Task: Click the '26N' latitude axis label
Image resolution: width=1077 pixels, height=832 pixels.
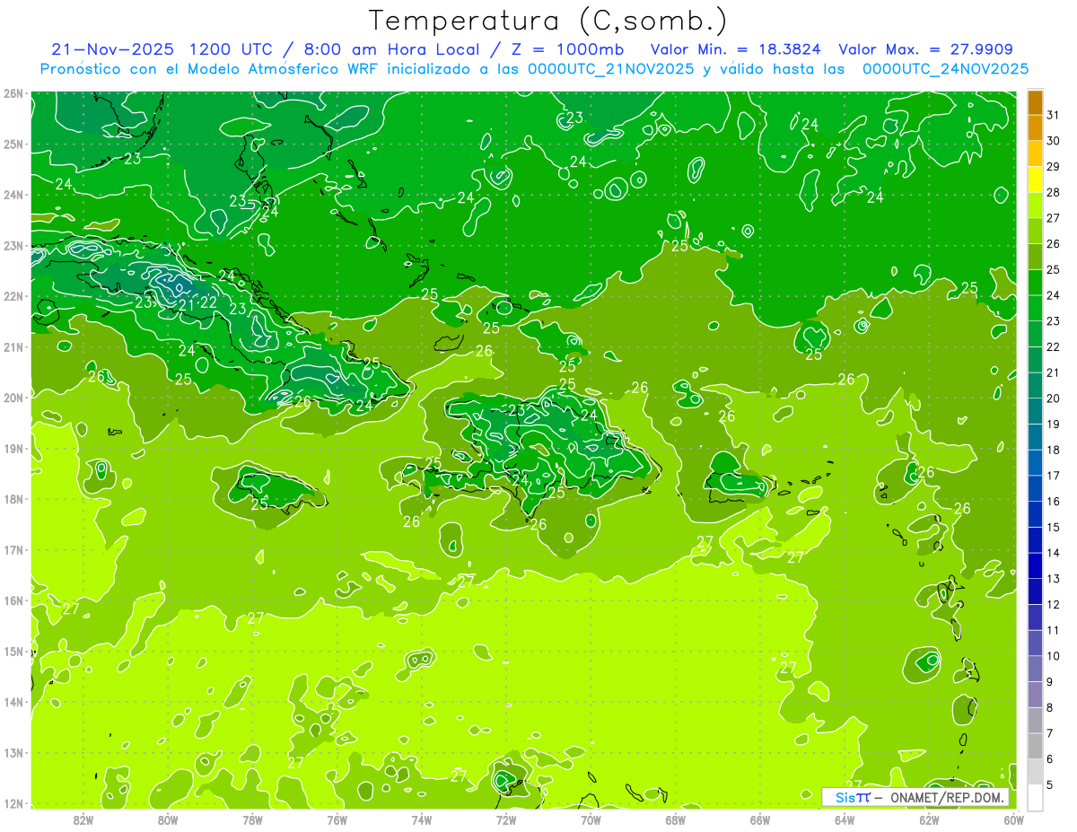Action: (13, 93)
